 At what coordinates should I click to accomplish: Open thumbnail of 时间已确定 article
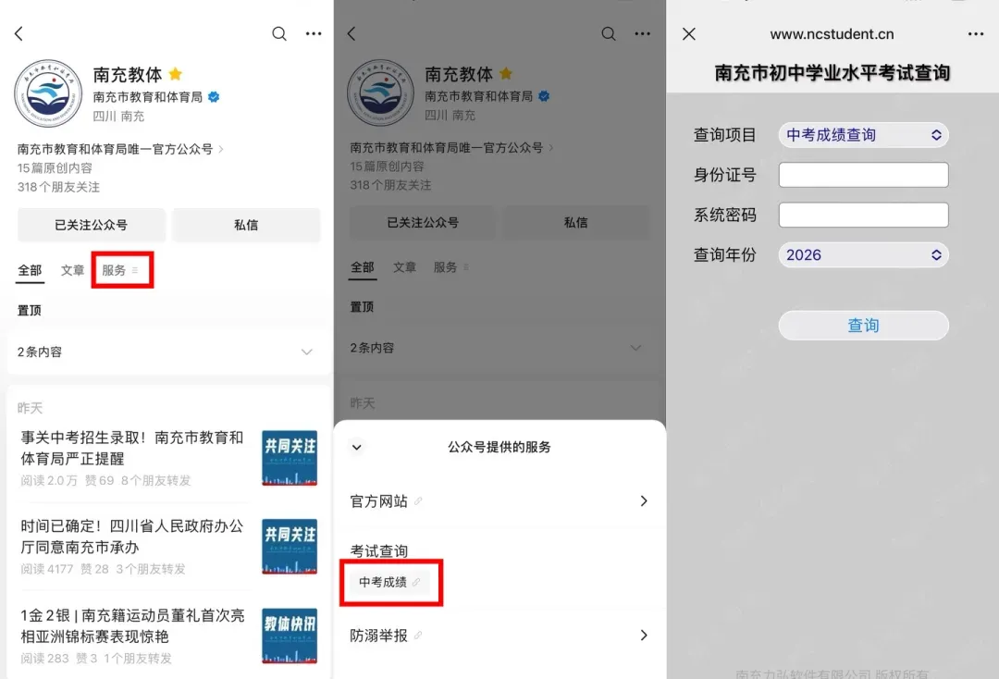pos(290,547)
